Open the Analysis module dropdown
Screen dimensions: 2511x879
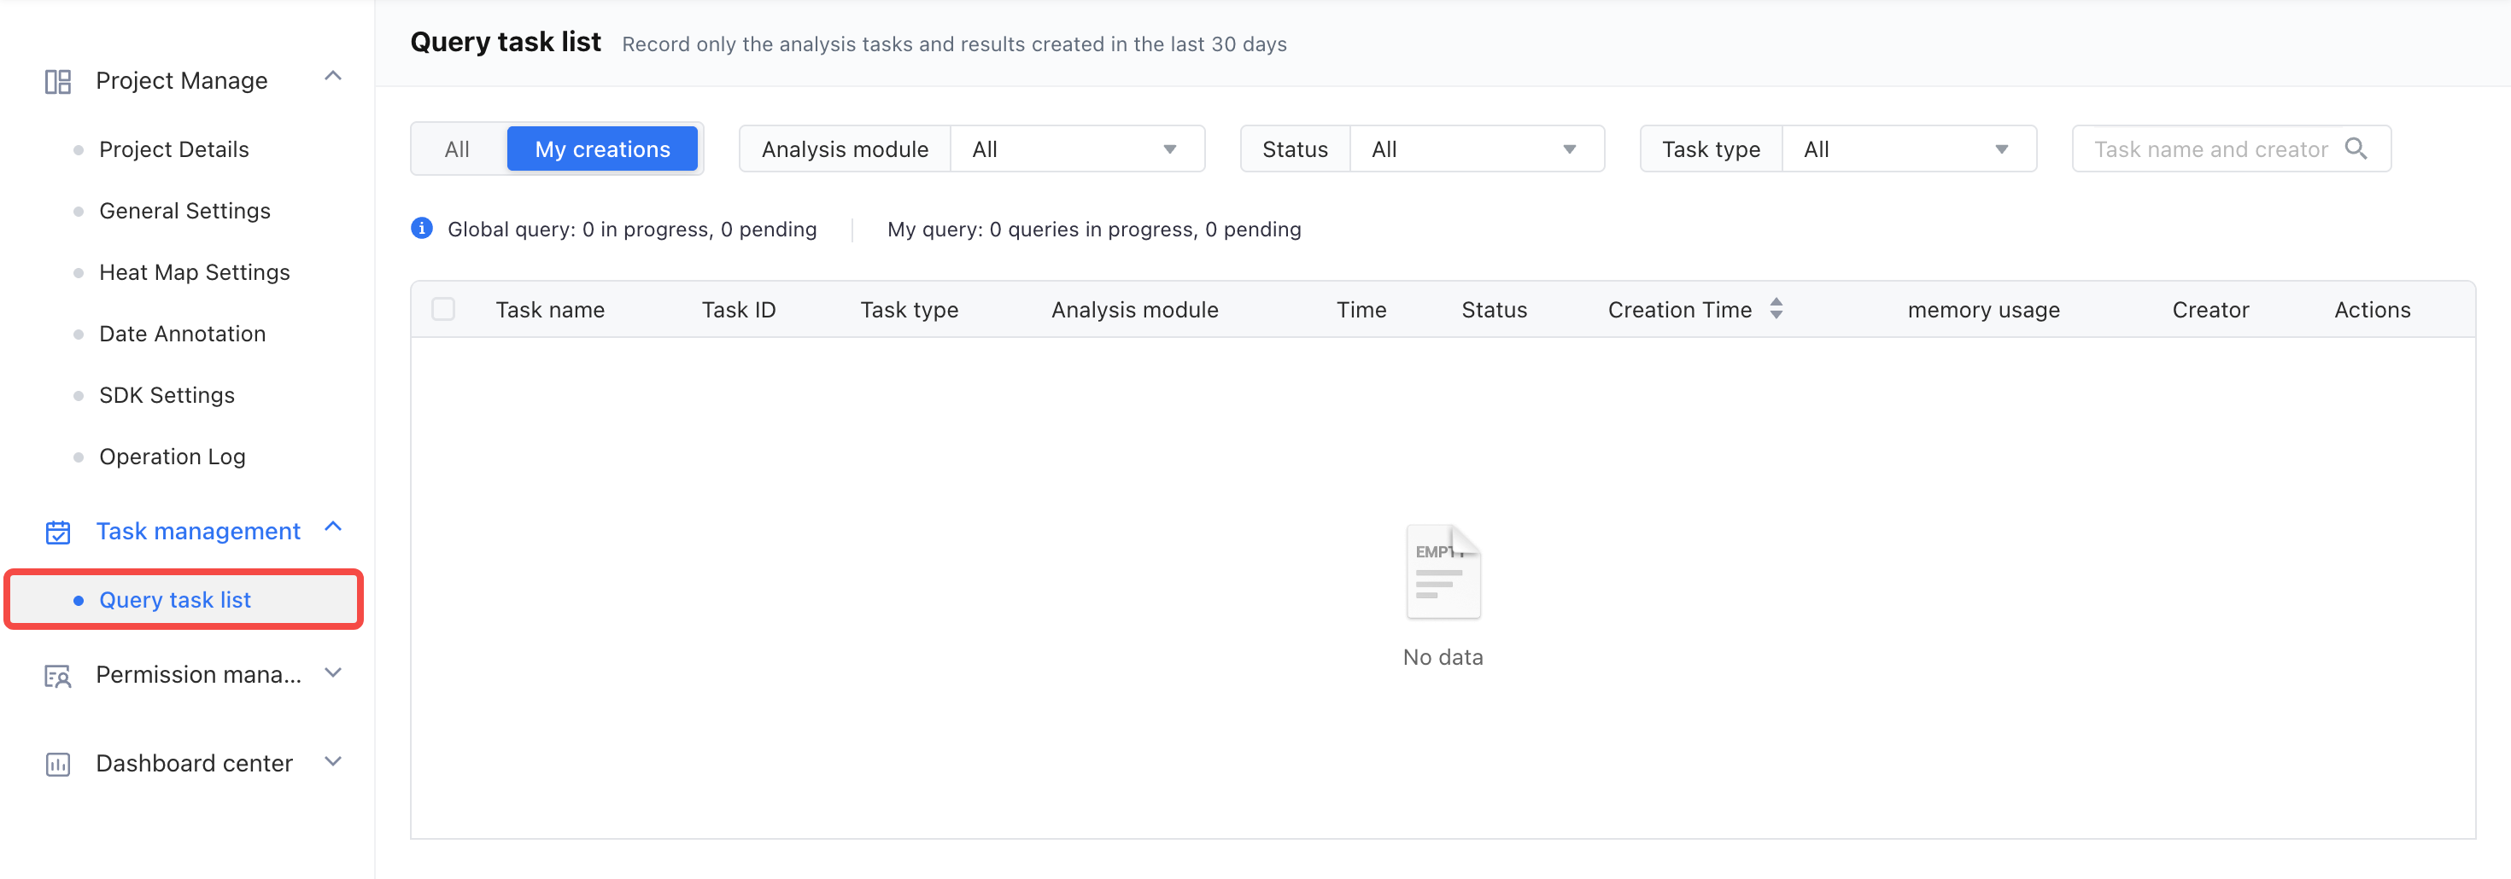tap(1076, 149)
